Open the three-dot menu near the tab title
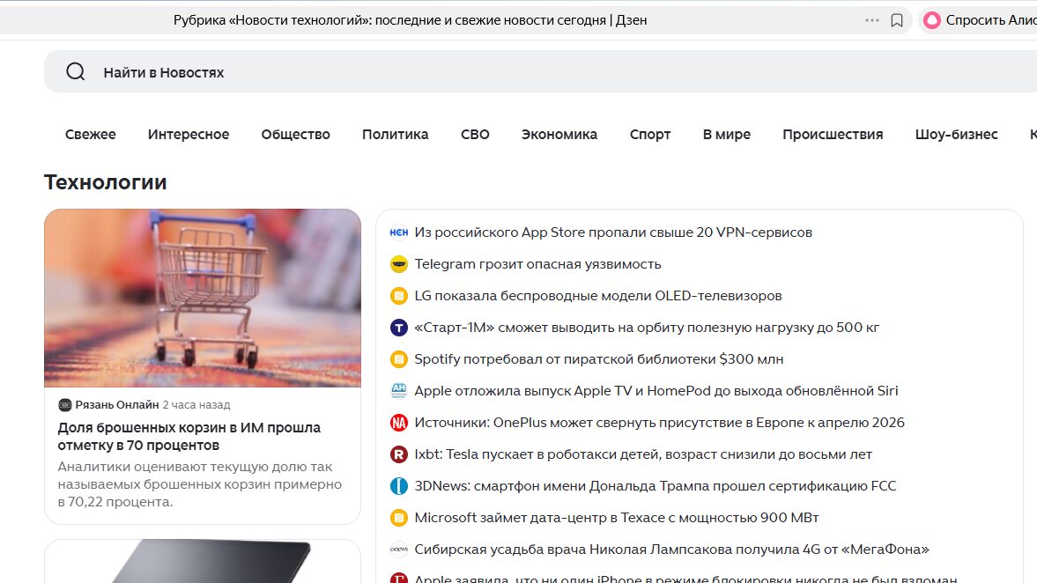Image resolution: width=1037 pixels, height=583 pixels. click(x=871, y=19)
